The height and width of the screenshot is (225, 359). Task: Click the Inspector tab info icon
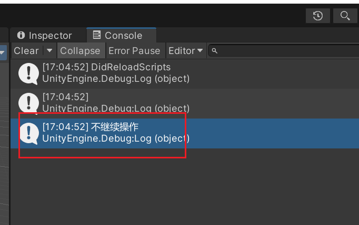(x=21, y=35)
